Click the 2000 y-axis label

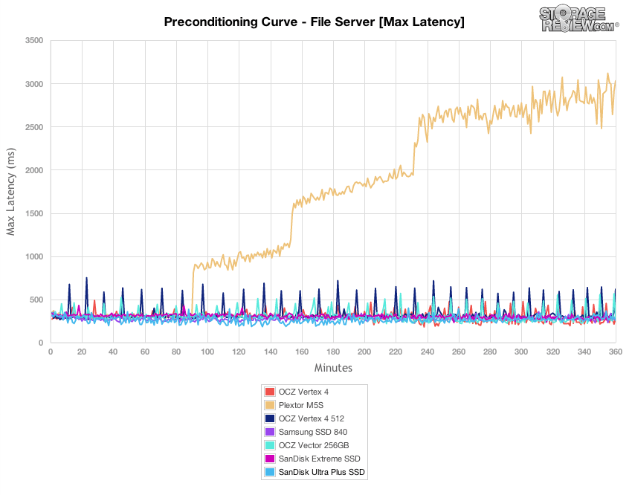[x=34, y=170]
